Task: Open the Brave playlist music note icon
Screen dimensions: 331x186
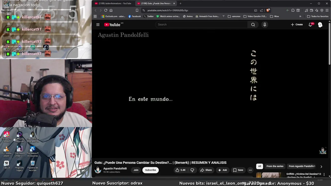Action: tap(306, 10)
